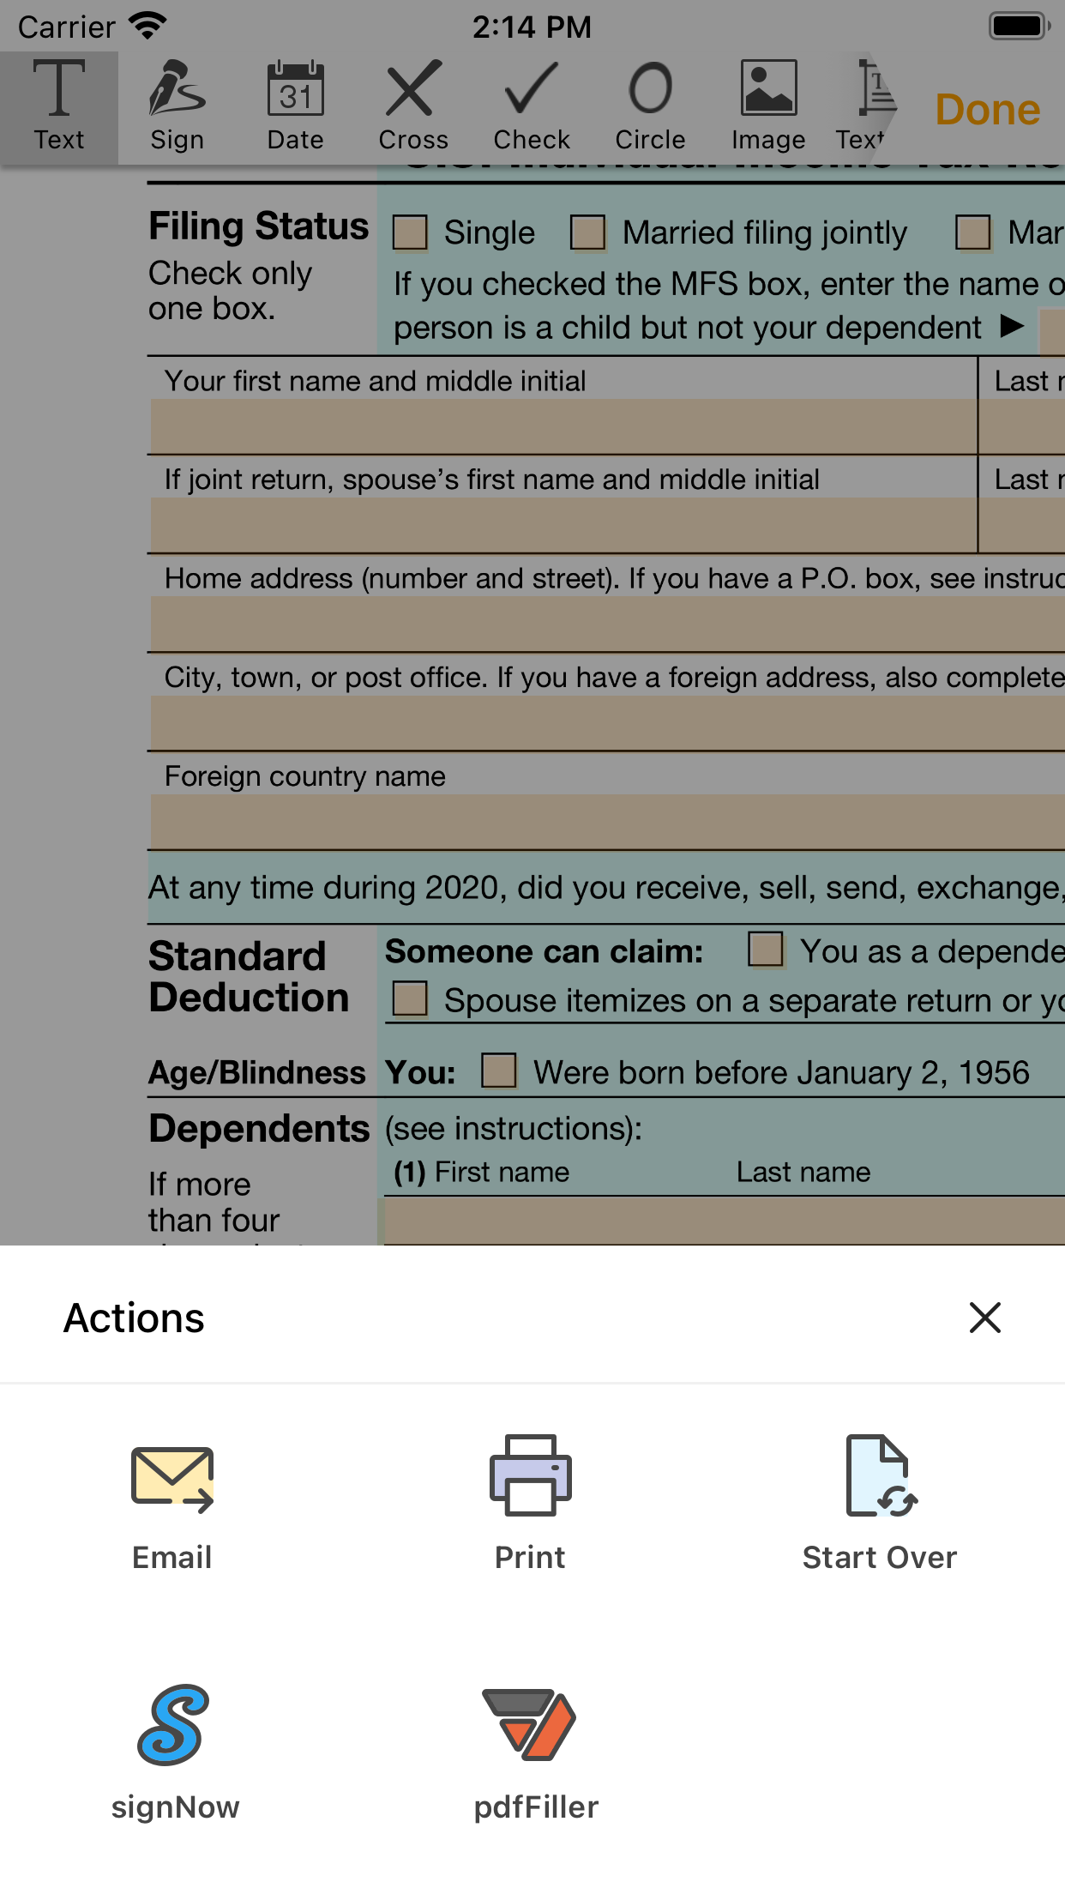Select the Cross mark tool
This screenshot has height=1894, width=1065.
click(x=414, y=106)
